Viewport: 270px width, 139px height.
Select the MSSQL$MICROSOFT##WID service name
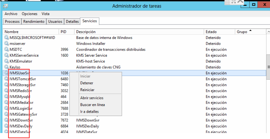coord(32,38)
